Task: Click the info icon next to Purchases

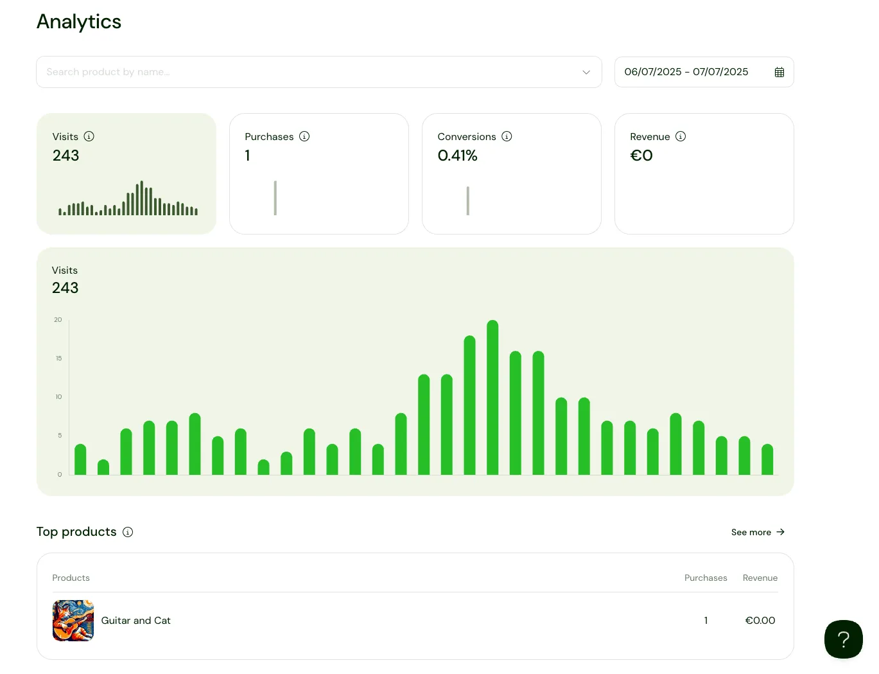Action: click(304, 136)
